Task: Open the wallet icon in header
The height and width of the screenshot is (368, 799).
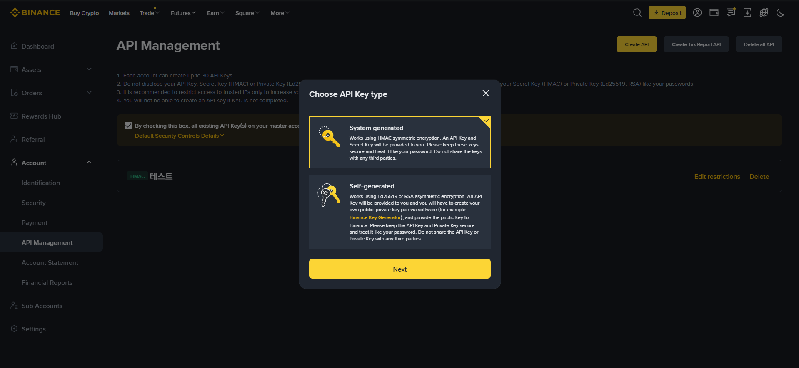Action: pyautogui.click(x=714, y=12)
